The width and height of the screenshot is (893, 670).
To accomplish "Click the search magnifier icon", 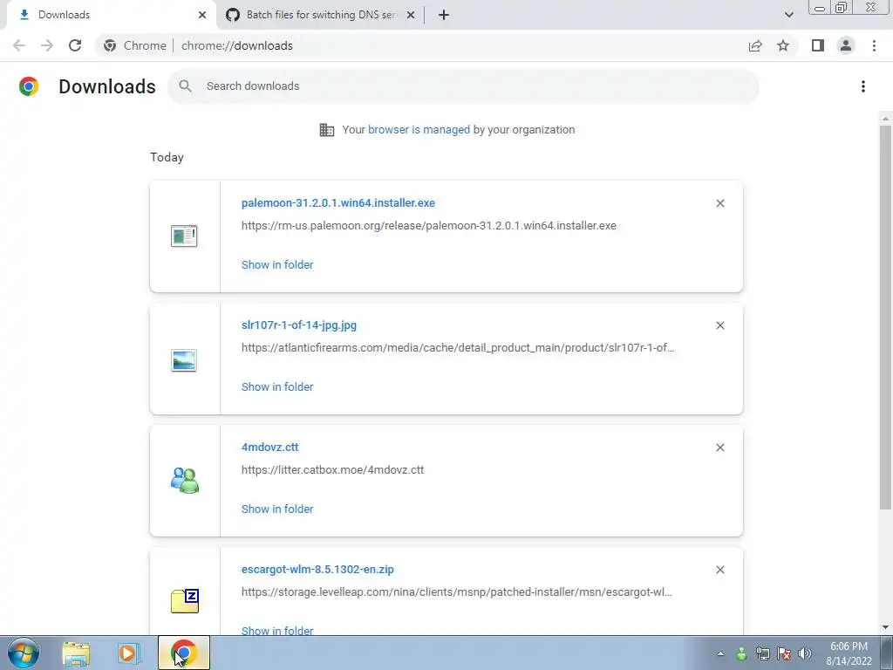I will coord(185,86).
